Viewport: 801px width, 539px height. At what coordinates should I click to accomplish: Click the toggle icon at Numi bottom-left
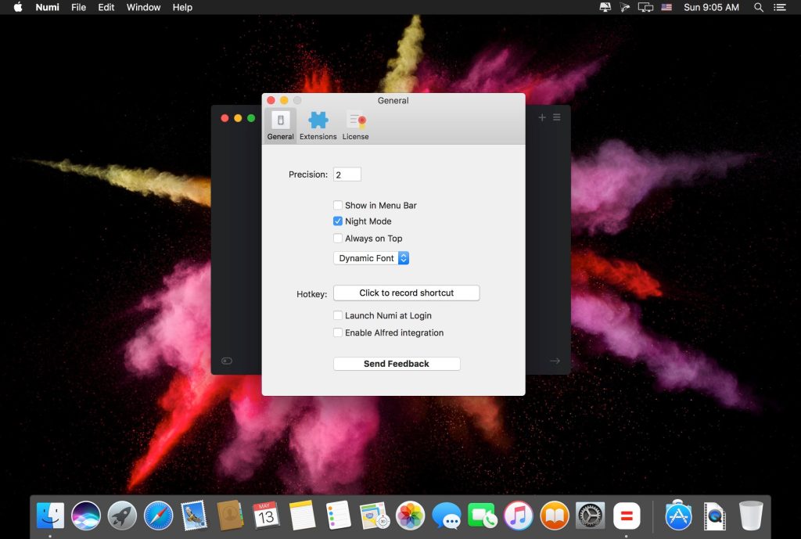pos(227,361)
